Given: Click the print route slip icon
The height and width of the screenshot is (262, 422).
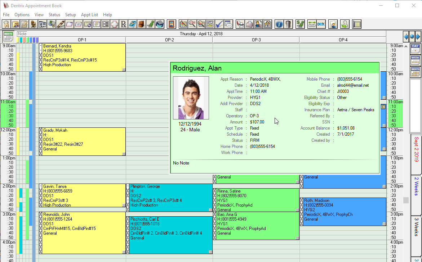Looking at the screenshot, I should coord(240,24).
